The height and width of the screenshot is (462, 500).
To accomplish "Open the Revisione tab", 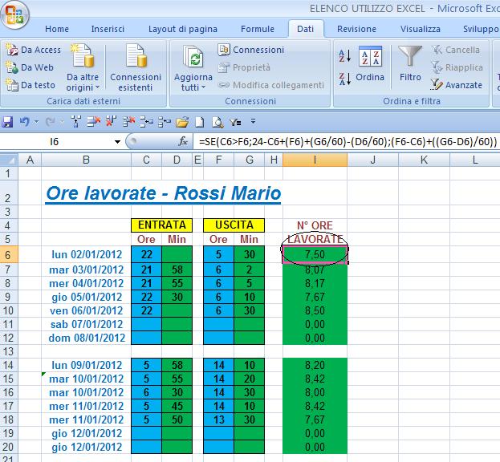I will coord(356,29).
